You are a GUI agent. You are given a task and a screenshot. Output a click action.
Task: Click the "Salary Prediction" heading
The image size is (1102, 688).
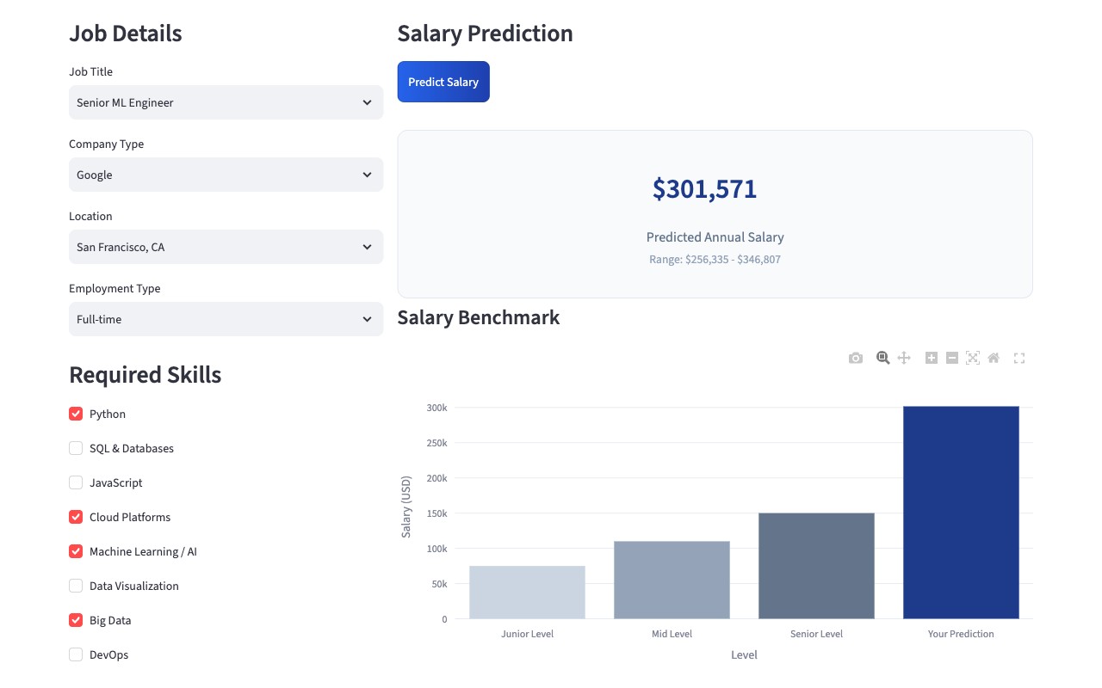click(485, 34)
